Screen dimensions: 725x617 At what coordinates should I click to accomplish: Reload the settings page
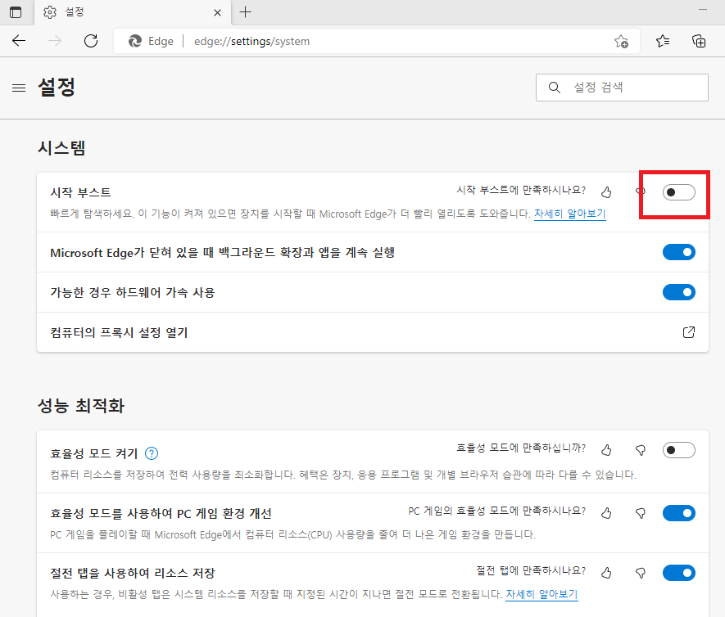coord(91,41)
